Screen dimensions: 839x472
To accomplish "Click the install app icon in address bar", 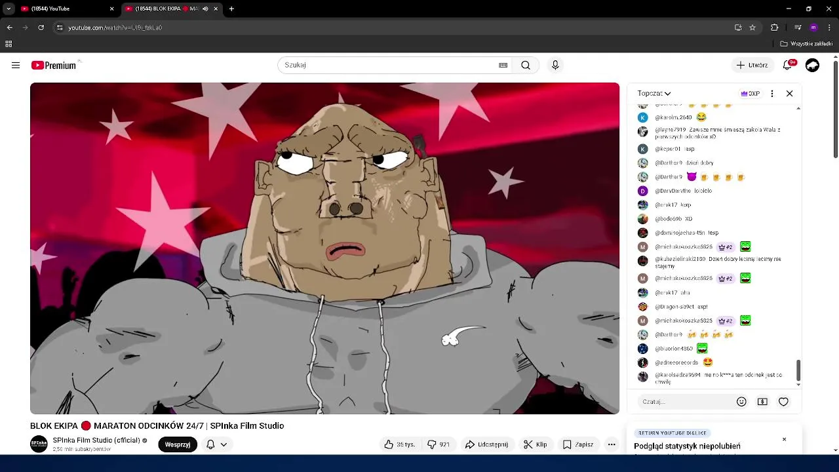I will [738, 28].
